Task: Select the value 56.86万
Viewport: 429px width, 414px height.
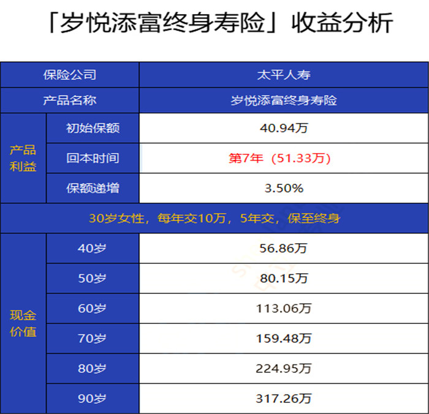Action: pos(284,248)
